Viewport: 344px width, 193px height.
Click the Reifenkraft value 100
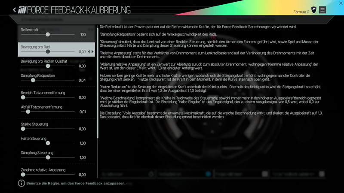(x=83, y=35)
